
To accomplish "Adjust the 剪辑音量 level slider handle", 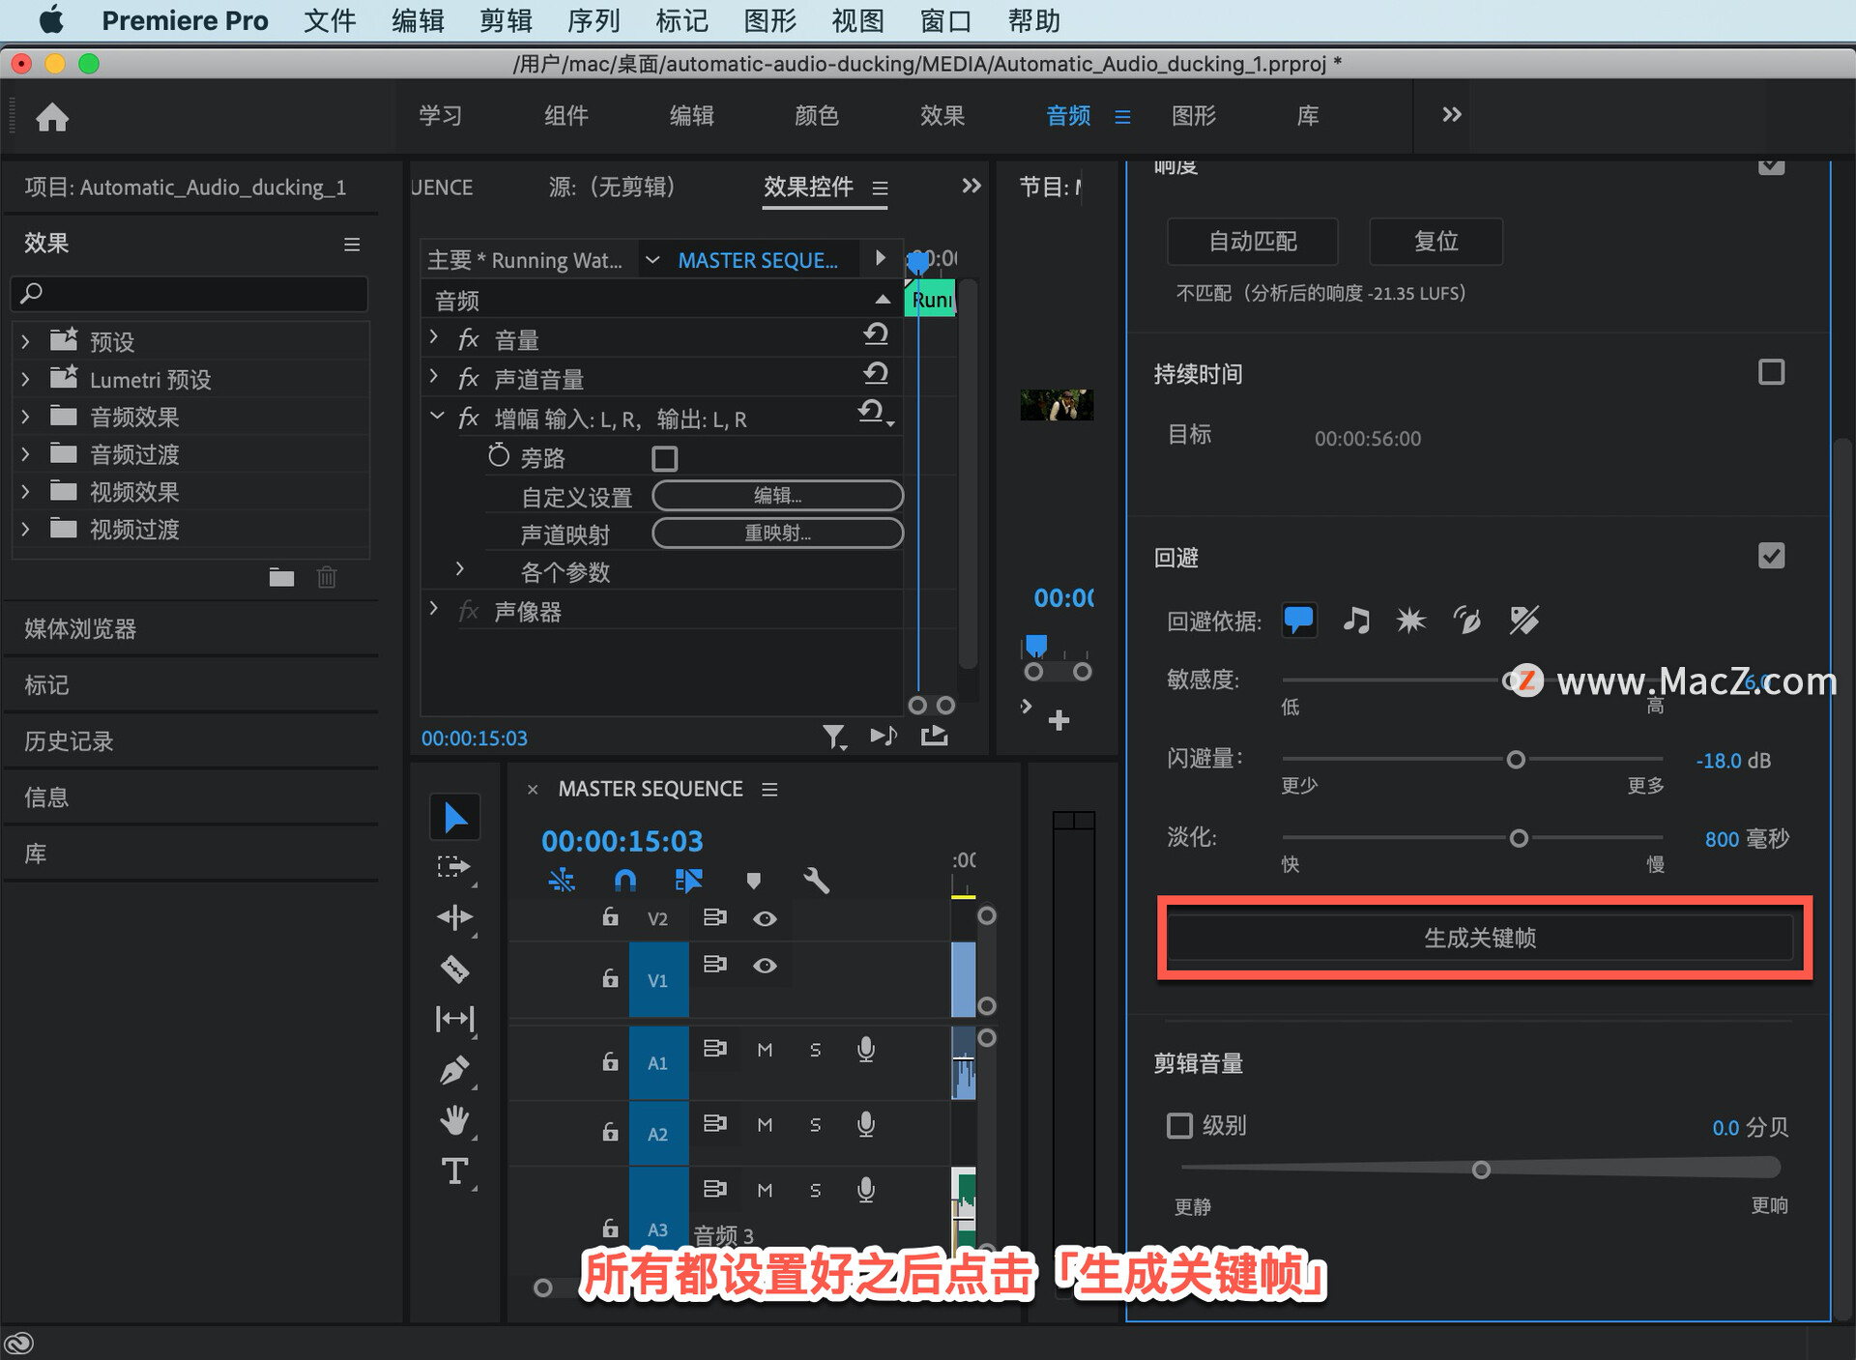I will coord(1481,1170).
